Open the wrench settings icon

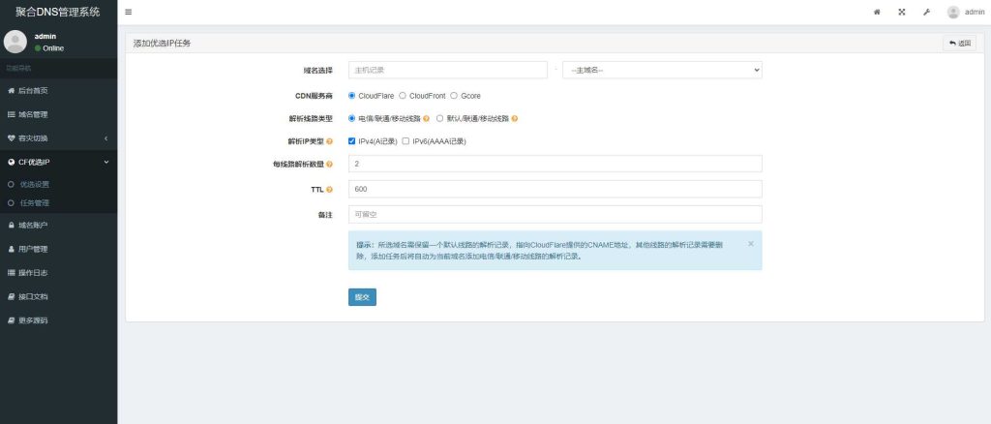click(x=926, y=12)
